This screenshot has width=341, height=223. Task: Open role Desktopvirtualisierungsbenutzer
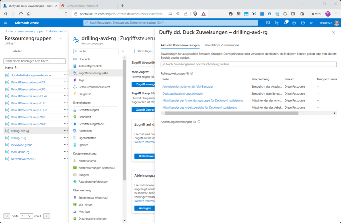pos(182,94)
